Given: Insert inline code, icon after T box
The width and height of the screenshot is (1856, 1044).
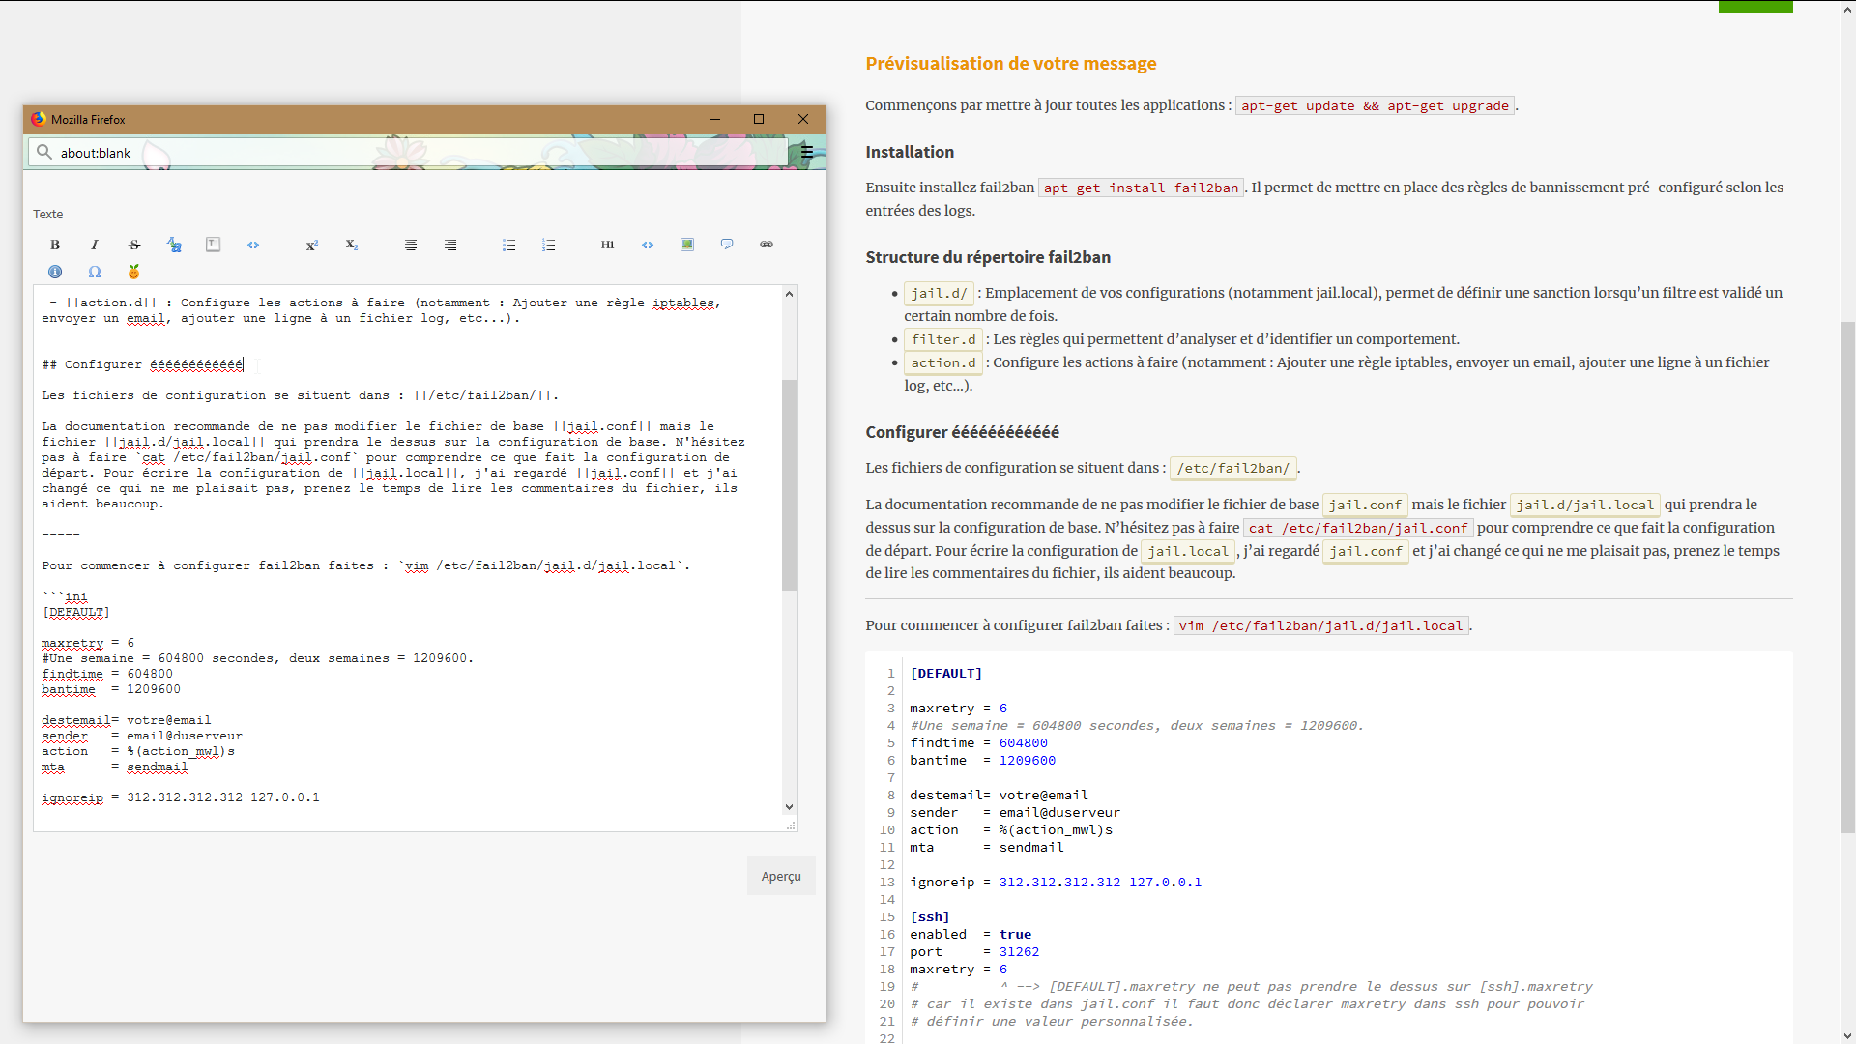Looking at the screenshot, I should pyautogui.click(x=253, y=245).
